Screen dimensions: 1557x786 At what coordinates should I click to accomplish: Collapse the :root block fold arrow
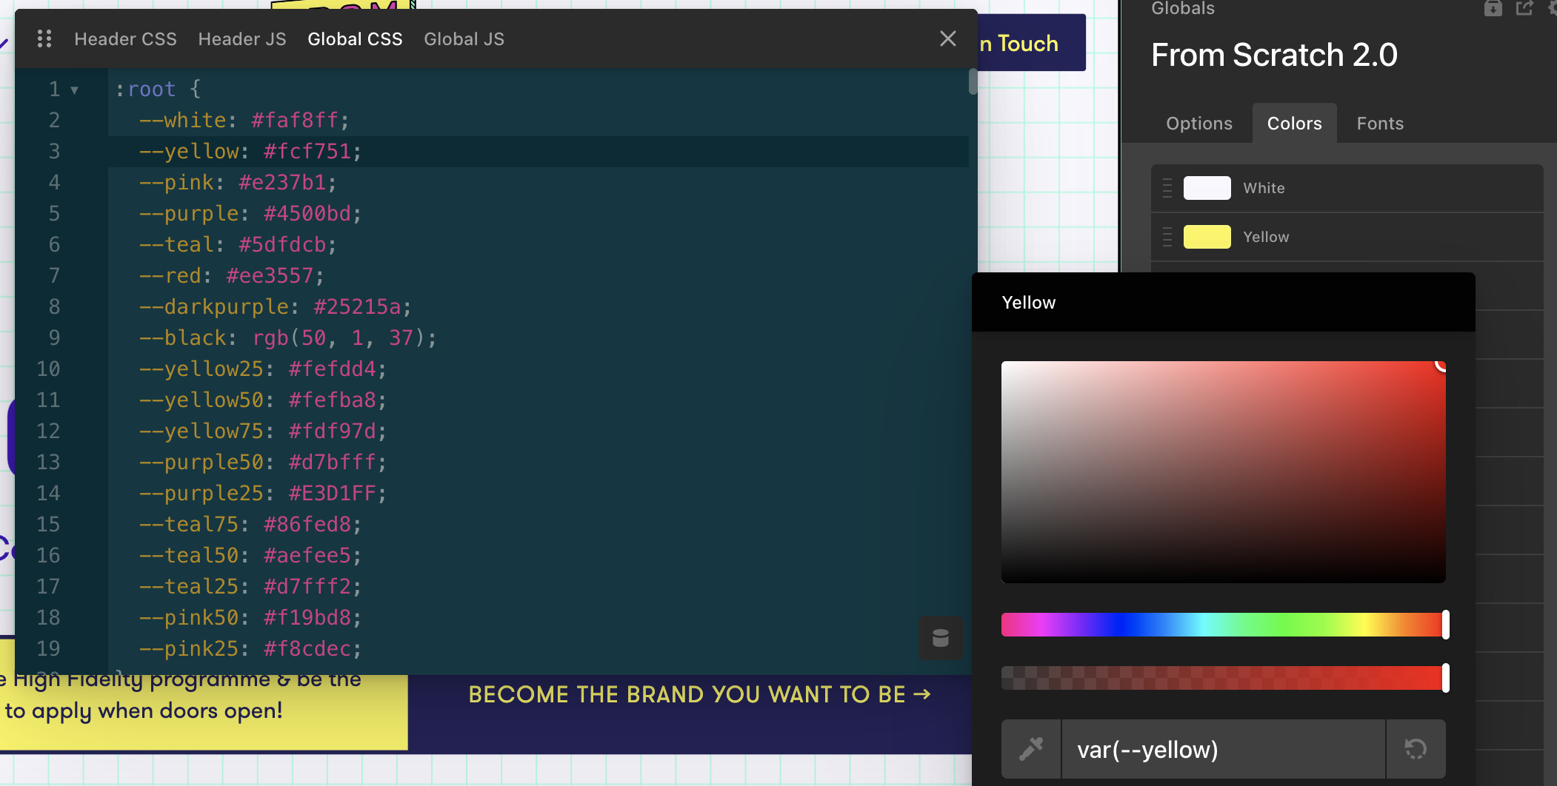coord(74,90)
